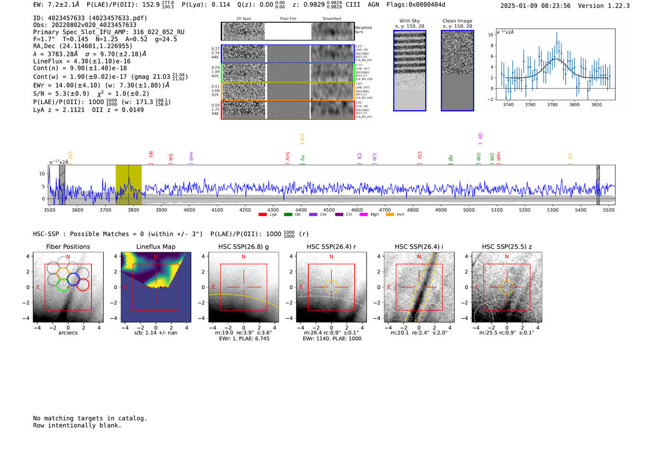Click the Weighted Sum label
663x451 pixels.
pos(363,30)
